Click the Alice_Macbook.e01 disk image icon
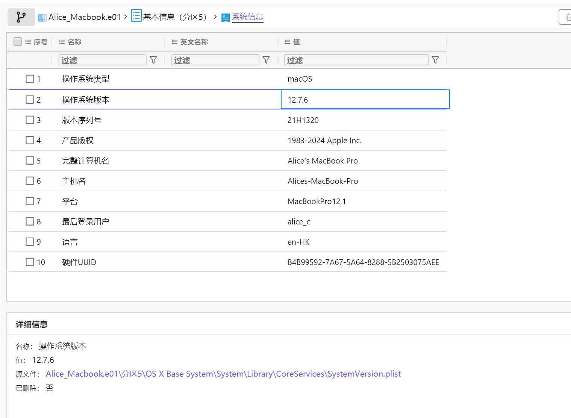This screenshot has height=418, width=571. point(42,18)
